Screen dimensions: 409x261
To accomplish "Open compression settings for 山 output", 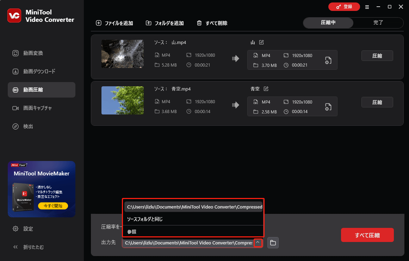I will point(328,61).
